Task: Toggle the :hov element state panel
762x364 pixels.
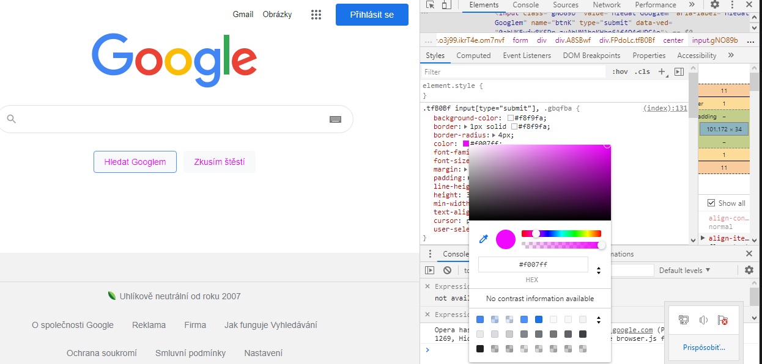Action: click(x=620, y=72)
